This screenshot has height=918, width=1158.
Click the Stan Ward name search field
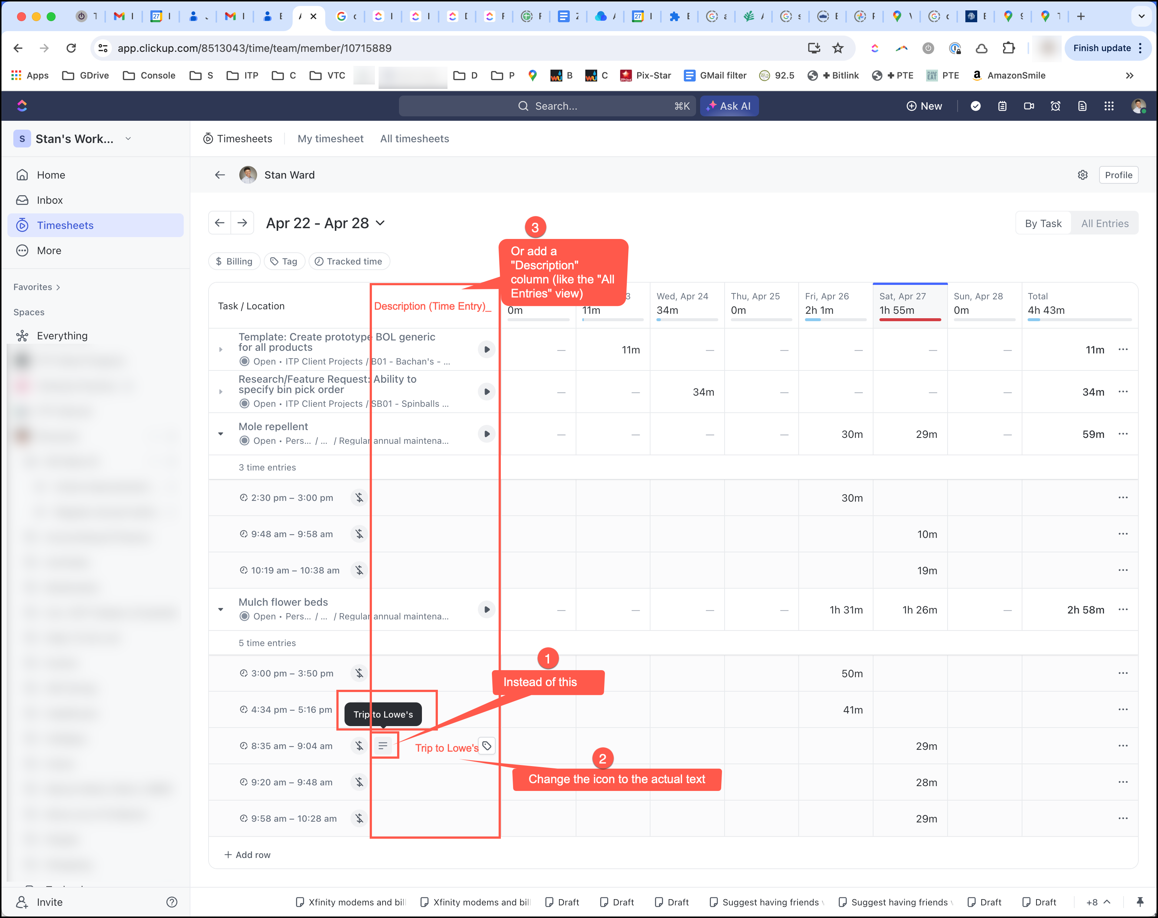[x=290, y=175]
